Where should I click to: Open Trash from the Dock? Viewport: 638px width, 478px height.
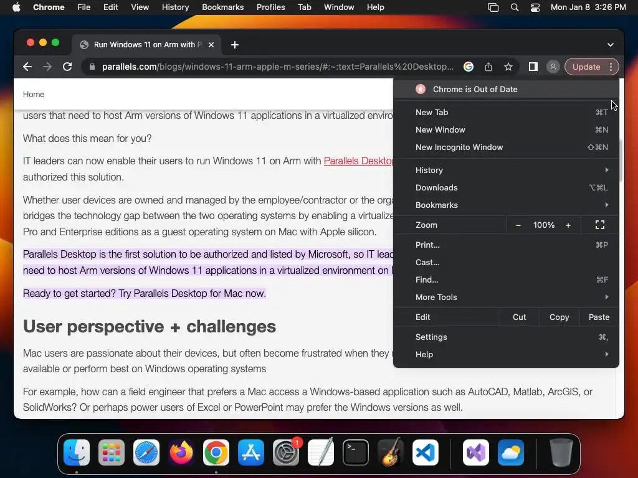click(x=561, y=452)
